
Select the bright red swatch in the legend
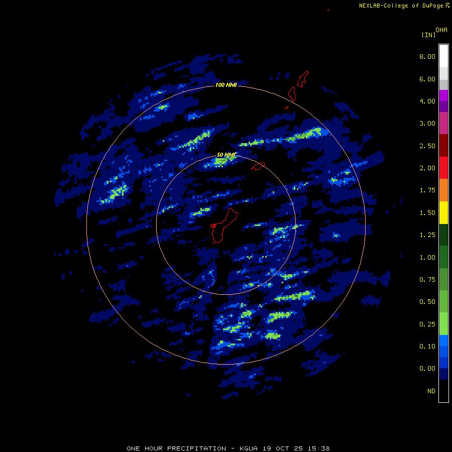[443, 168]
